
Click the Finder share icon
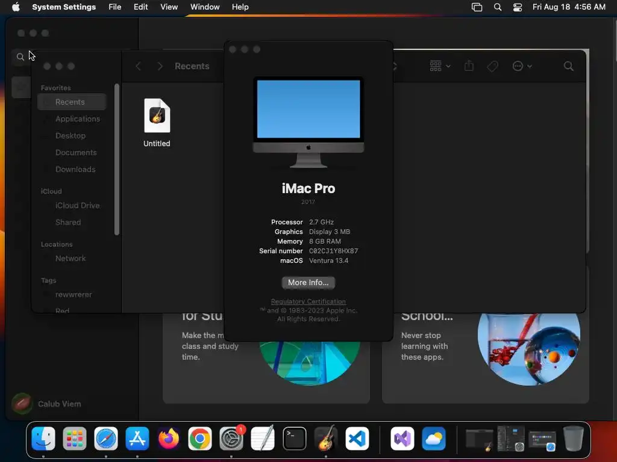tap(469, 66)
